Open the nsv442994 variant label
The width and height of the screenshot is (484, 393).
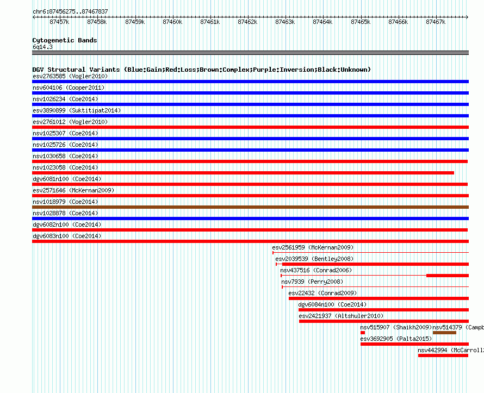click(451, 350)
